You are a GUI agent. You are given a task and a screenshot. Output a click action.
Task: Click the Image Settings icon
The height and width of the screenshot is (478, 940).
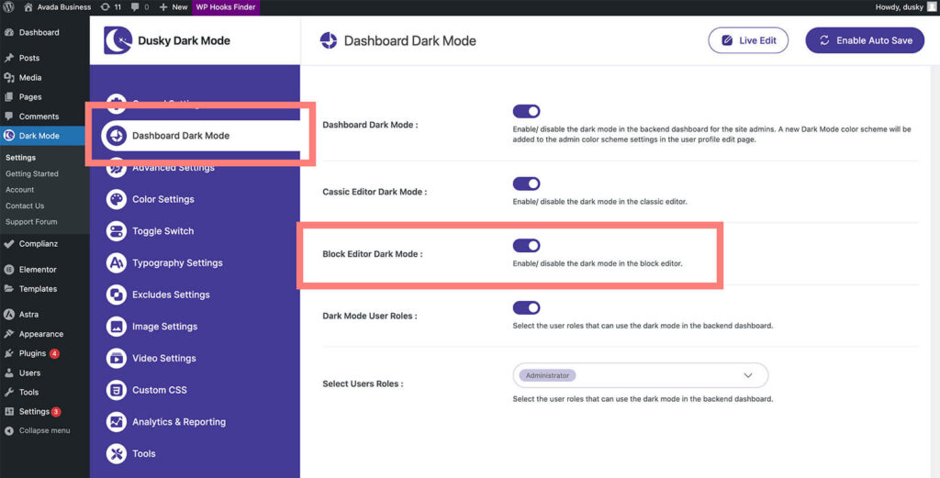(x=117, y=327)
